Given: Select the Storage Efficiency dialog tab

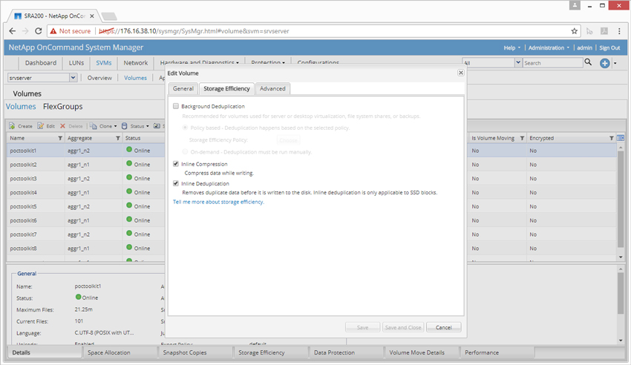Looking at the screenshot, I should [x=226, y=88].
